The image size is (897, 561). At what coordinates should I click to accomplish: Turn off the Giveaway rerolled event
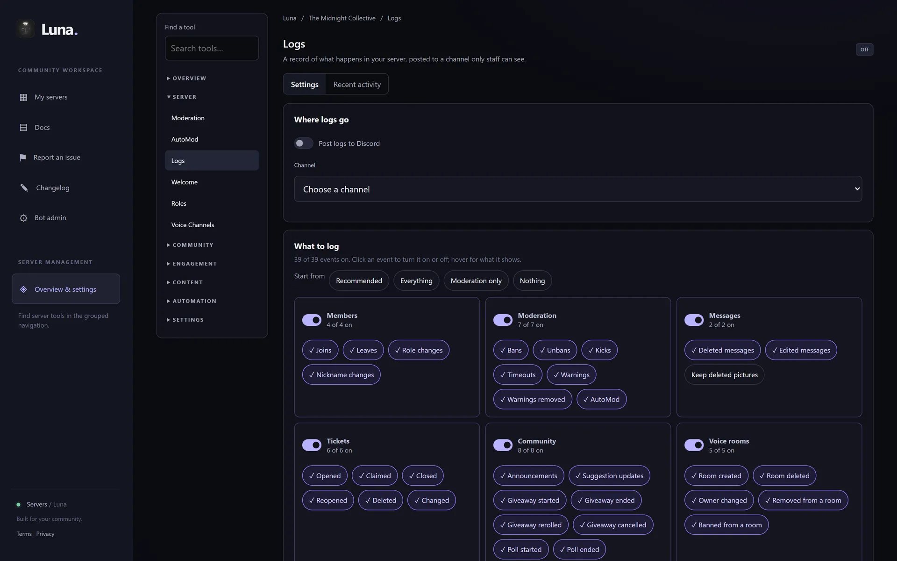point(531,525)
